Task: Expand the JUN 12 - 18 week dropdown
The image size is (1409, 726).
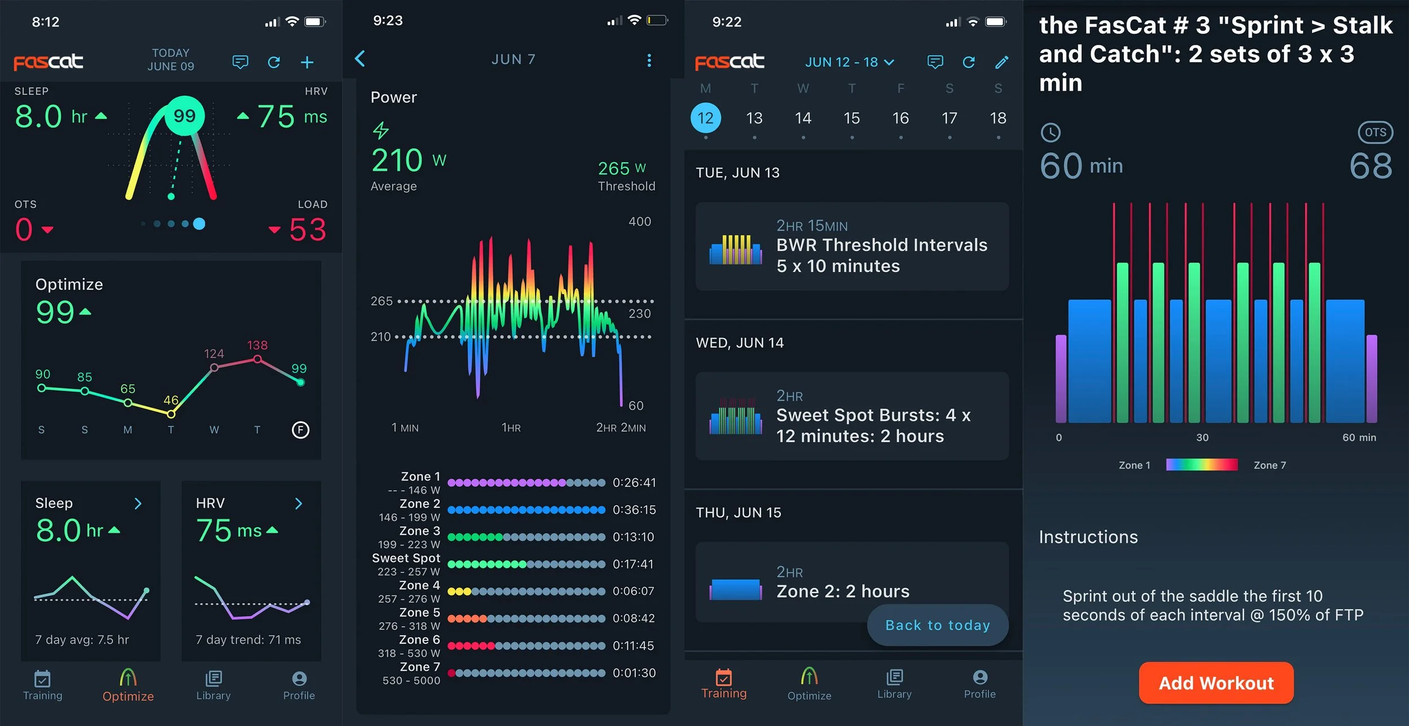Action: click(850, 62)
